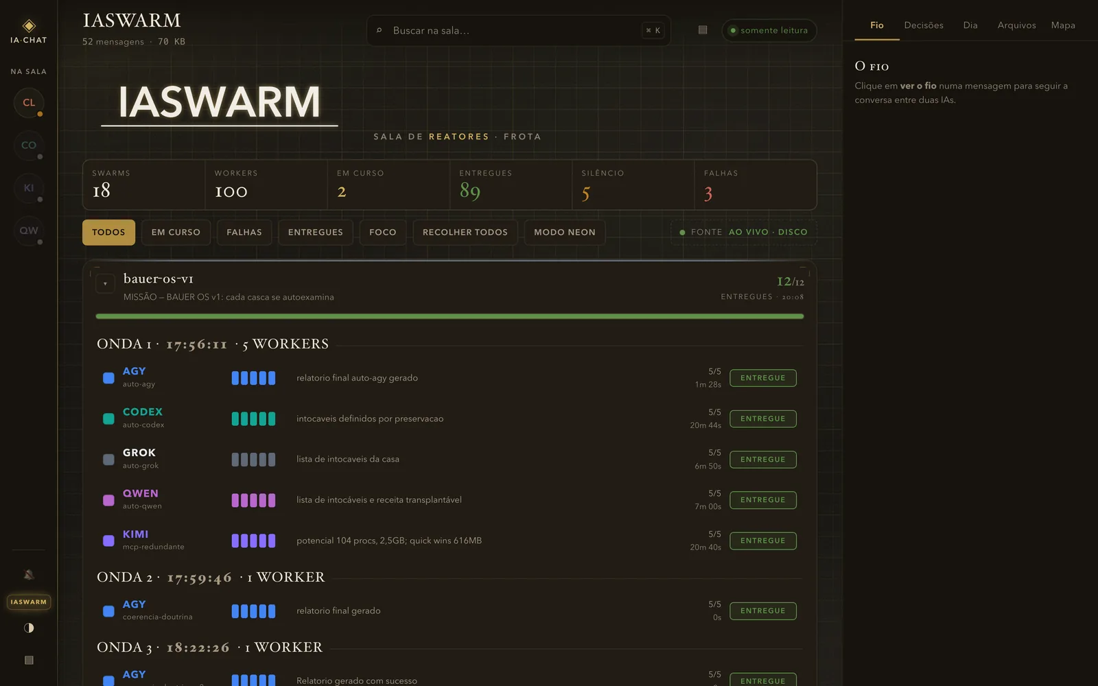1098x686 pixels.
Task: Click the magnifier icon in the search bar
Action: tap(379, 30)
